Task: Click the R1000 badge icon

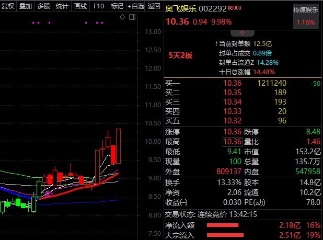Action: point(235,8)
